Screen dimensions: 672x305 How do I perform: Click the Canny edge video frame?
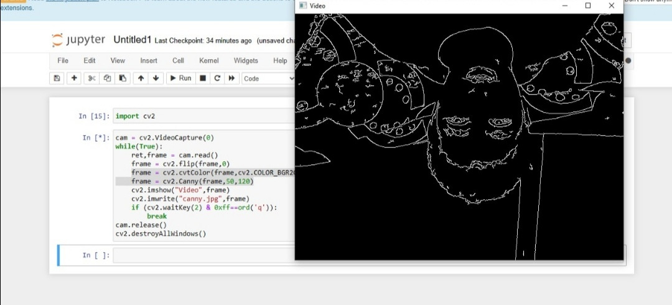(x=459, y=136)
